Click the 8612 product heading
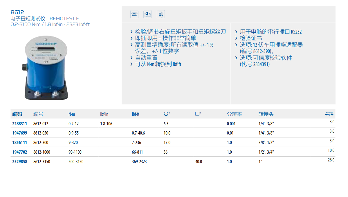 17,12
